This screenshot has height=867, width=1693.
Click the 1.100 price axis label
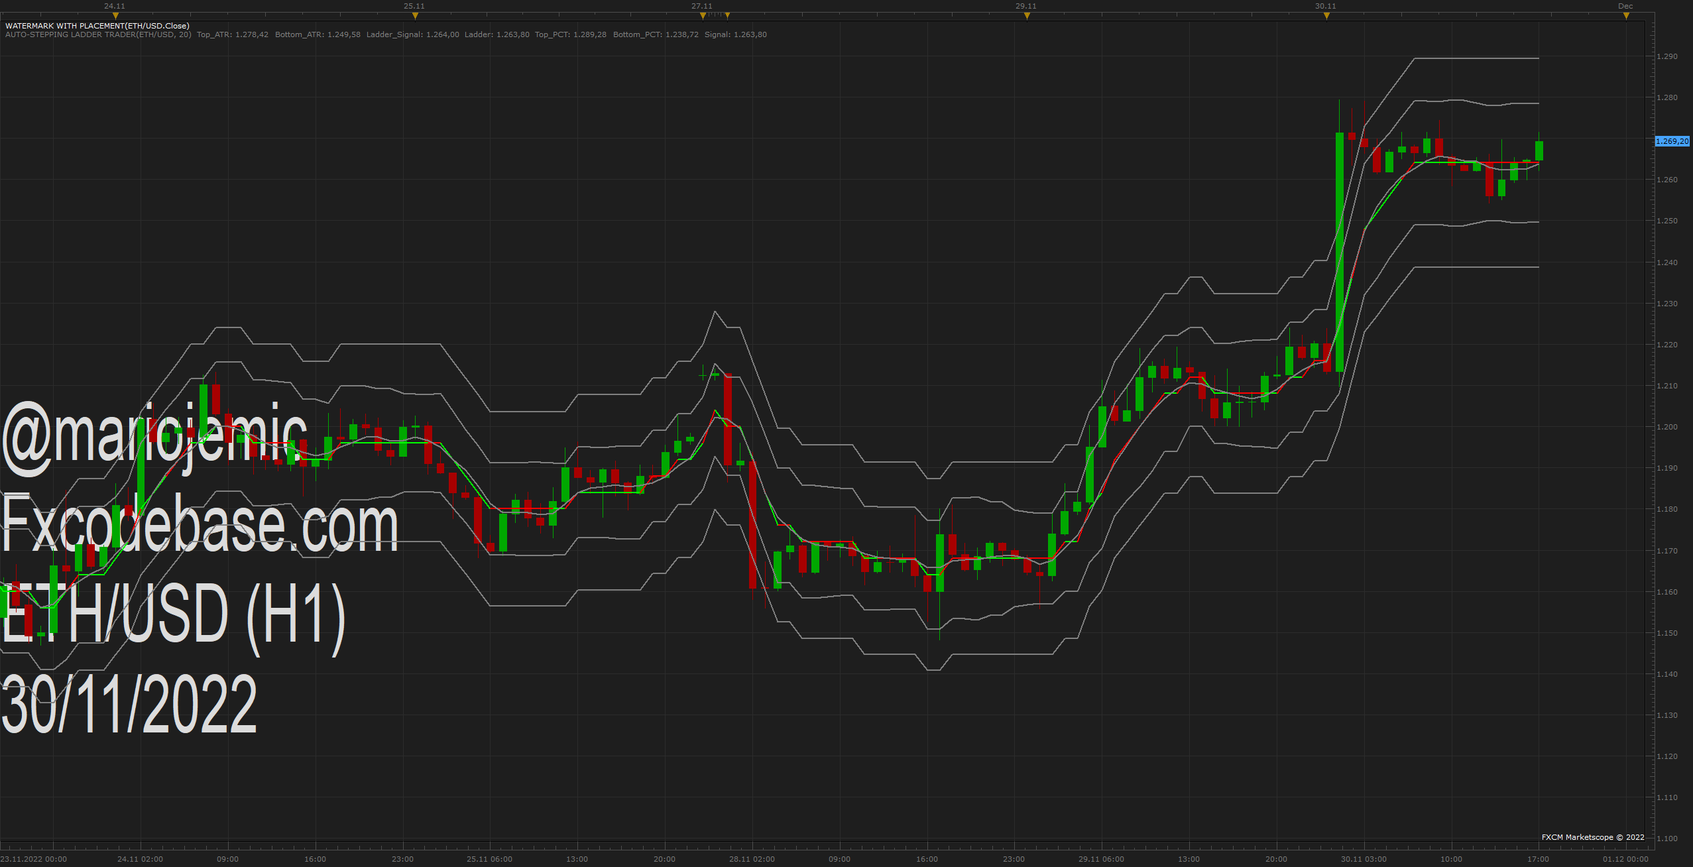(x=1667, y=838)
